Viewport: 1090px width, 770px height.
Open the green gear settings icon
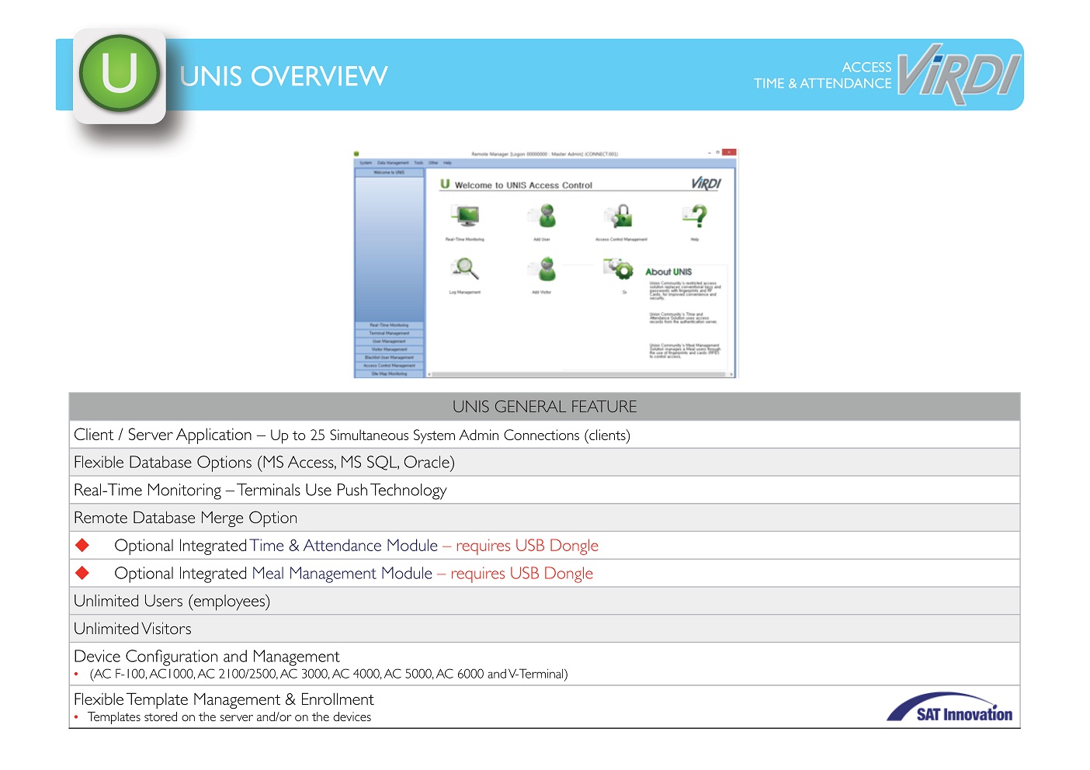(x=619, y=269)
